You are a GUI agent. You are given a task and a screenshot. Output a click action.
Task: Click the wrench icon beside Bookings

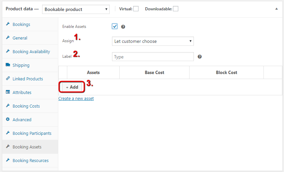coord(8,24)
